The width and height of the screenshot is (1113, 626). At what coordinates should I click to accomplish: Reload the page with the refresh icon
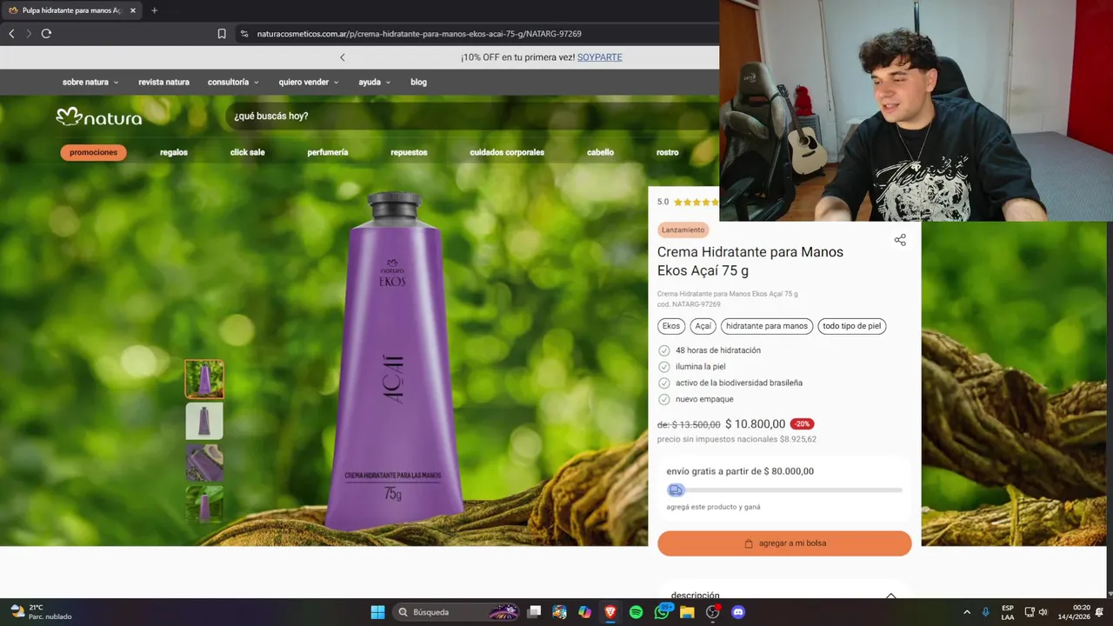[46, 34]
